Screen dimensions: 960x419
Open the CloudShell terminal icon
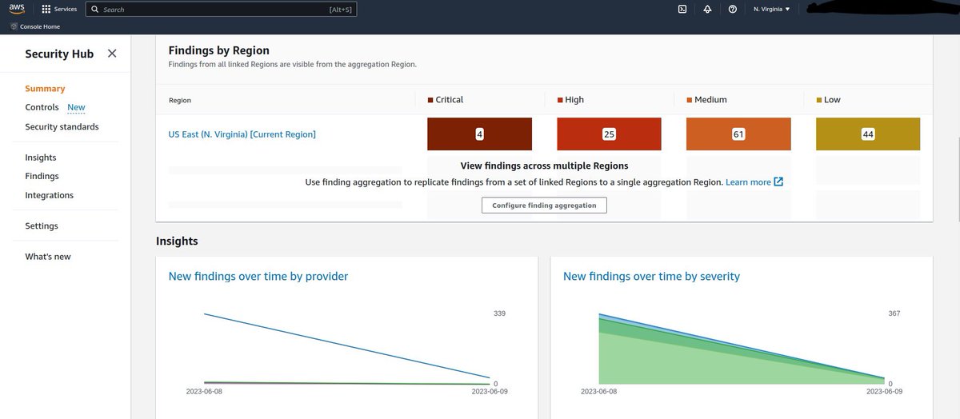click(x=682, y=10)
